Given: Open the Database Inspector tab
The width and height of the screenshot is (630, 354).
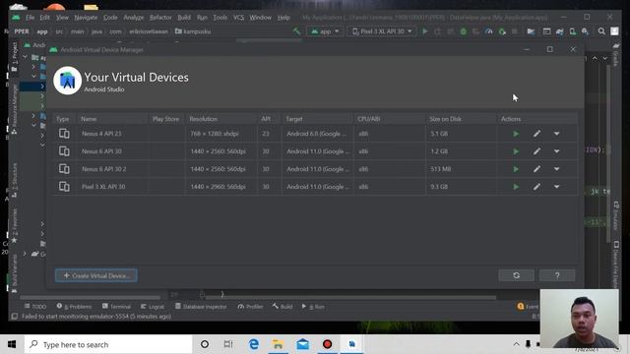Looking at the screenshot, I should click(201, 306).
